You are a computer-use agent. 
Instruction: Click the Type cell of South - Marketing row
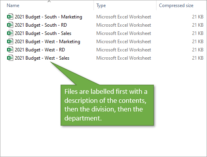click(x=124, y=17)
